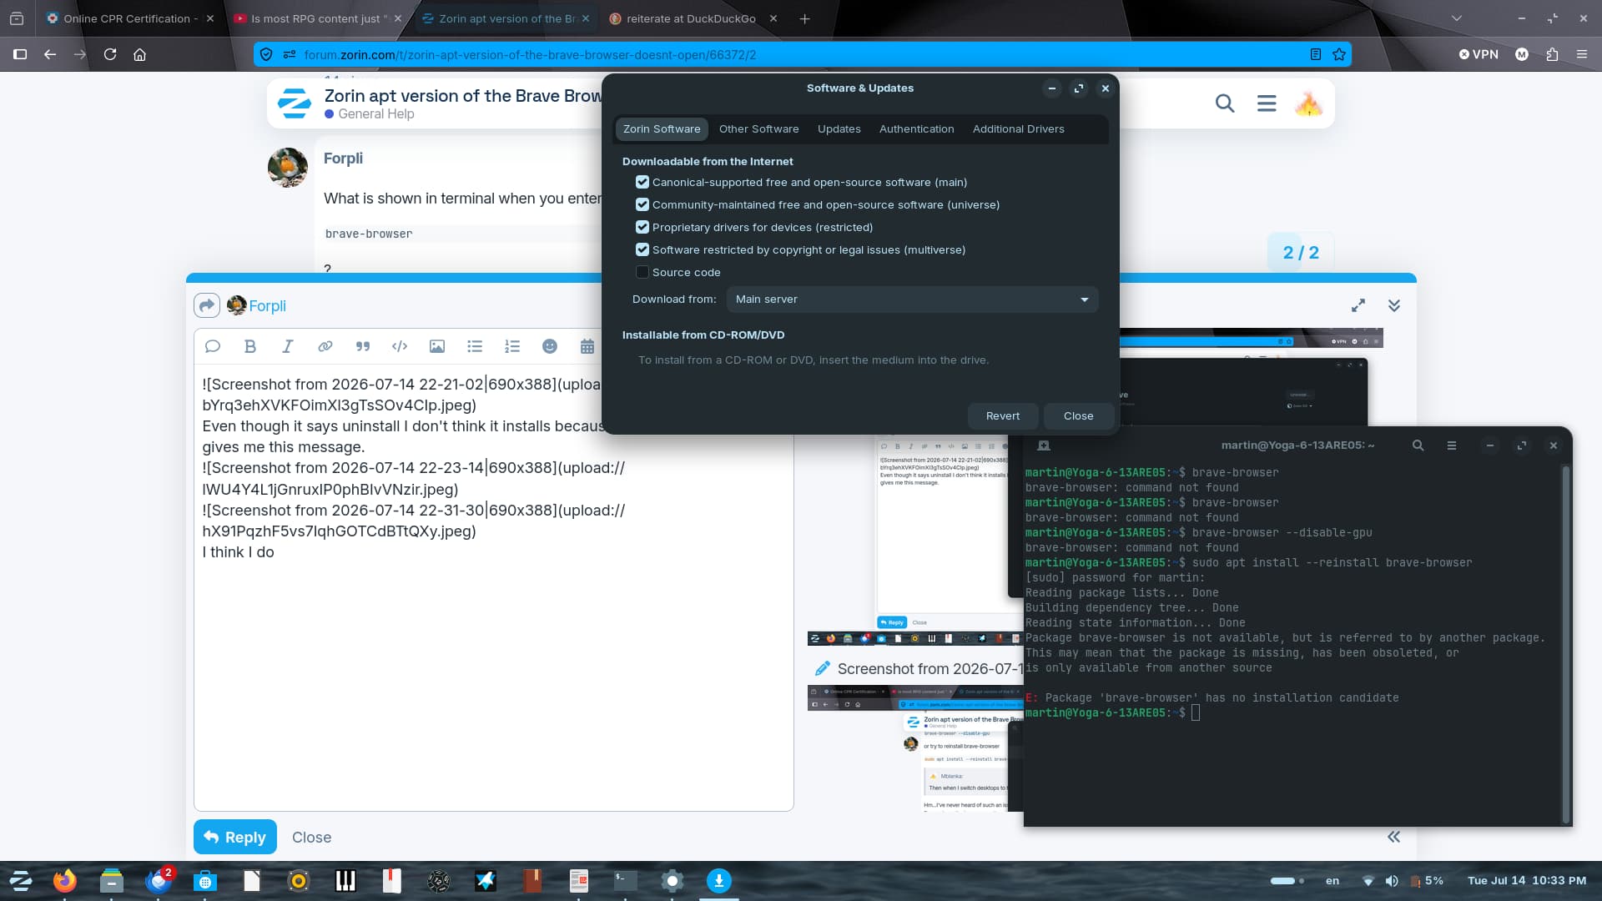Open the Forpli username link in composer
Screen dimensions: 1602x901
click(x=267, y=306)
